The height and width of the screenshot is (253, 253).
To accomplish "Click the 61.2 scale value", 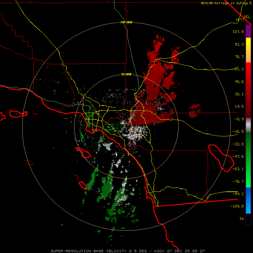I will [239, 69].
